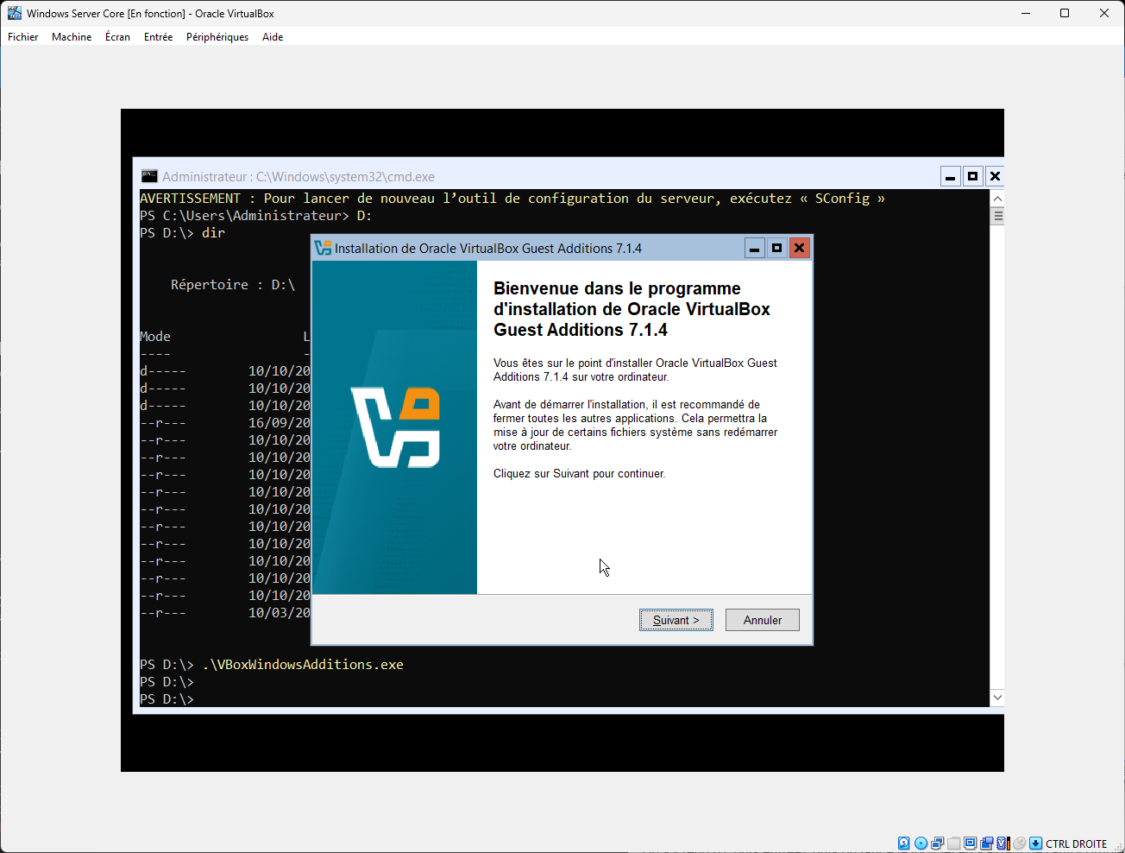Click the VirtualBox icon in the main title bar
Screen dimensions: 1125x853
coord(15,13)
